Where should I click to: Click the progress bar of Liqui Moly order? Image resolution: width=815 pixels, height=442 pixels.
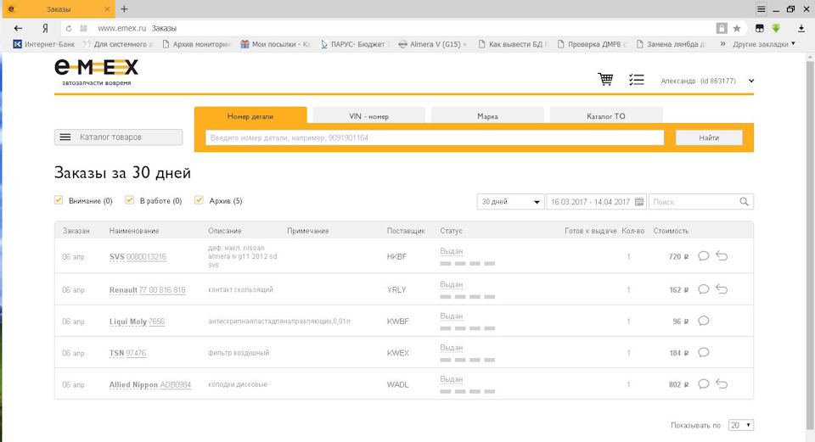467,328
